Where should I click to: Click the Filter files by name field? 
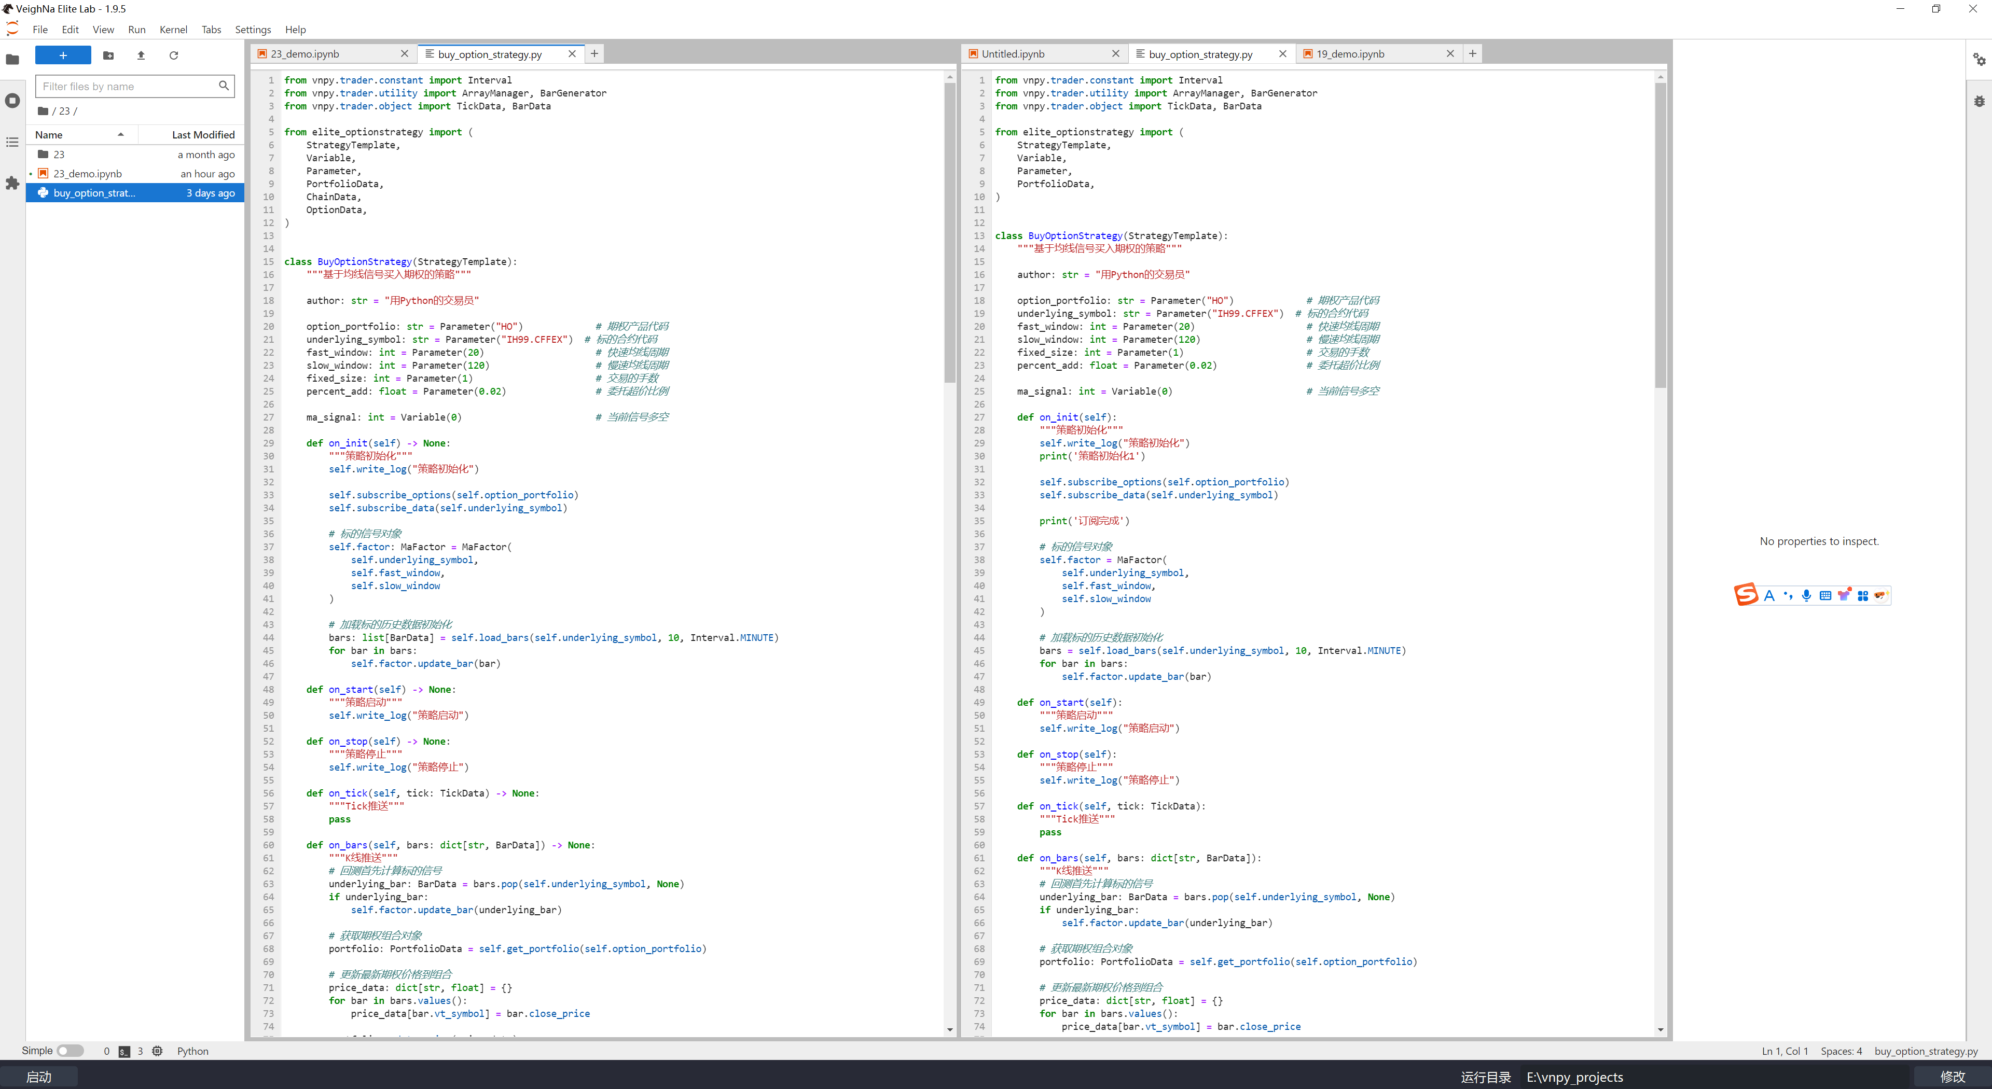128,87
